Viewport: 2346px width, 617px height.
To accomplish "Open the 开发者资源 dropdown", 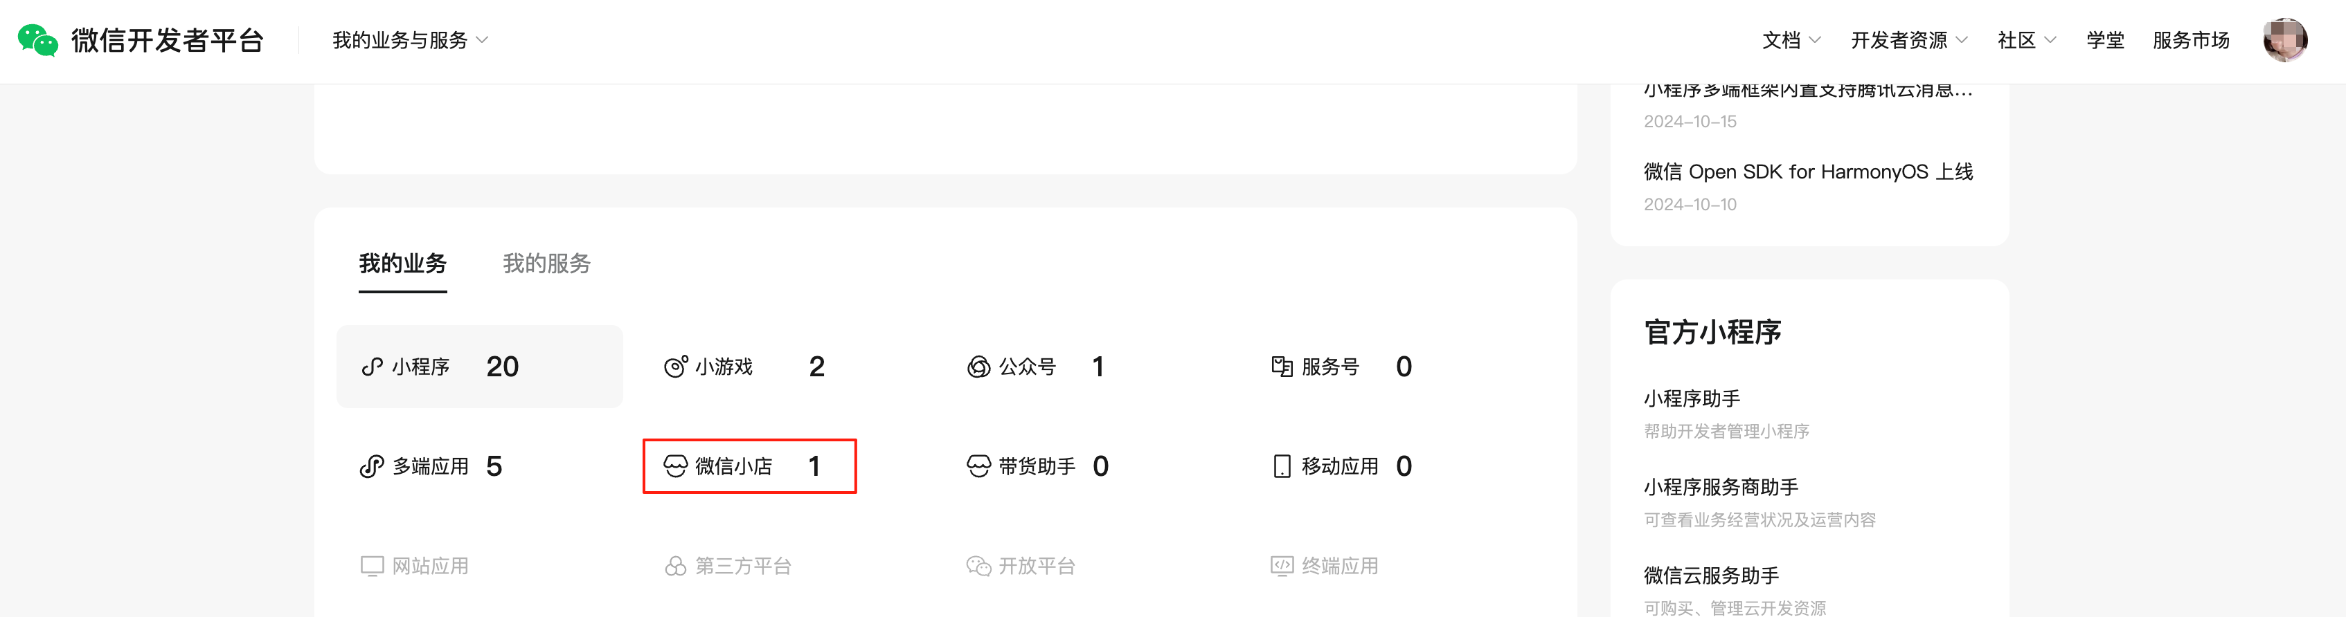I will coord(1909,40).
